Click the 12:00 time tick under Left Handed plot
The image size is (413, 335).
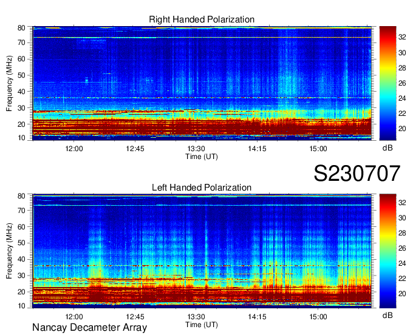click(x=74, y=317)
